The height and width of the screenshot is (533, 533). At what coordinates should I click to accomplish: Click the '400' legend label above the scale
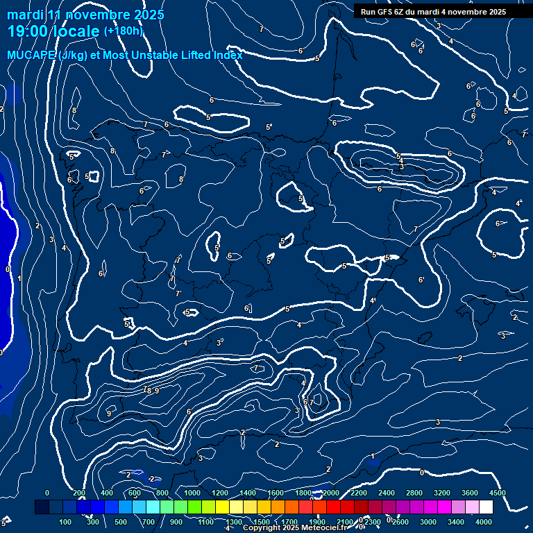(x=107, y=493)
